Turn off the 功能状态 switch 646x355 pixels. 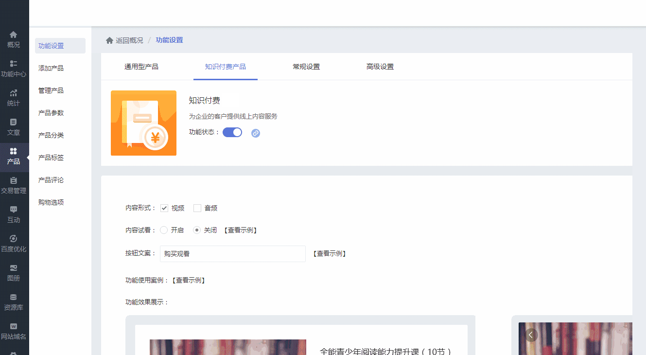pos(232,132)
